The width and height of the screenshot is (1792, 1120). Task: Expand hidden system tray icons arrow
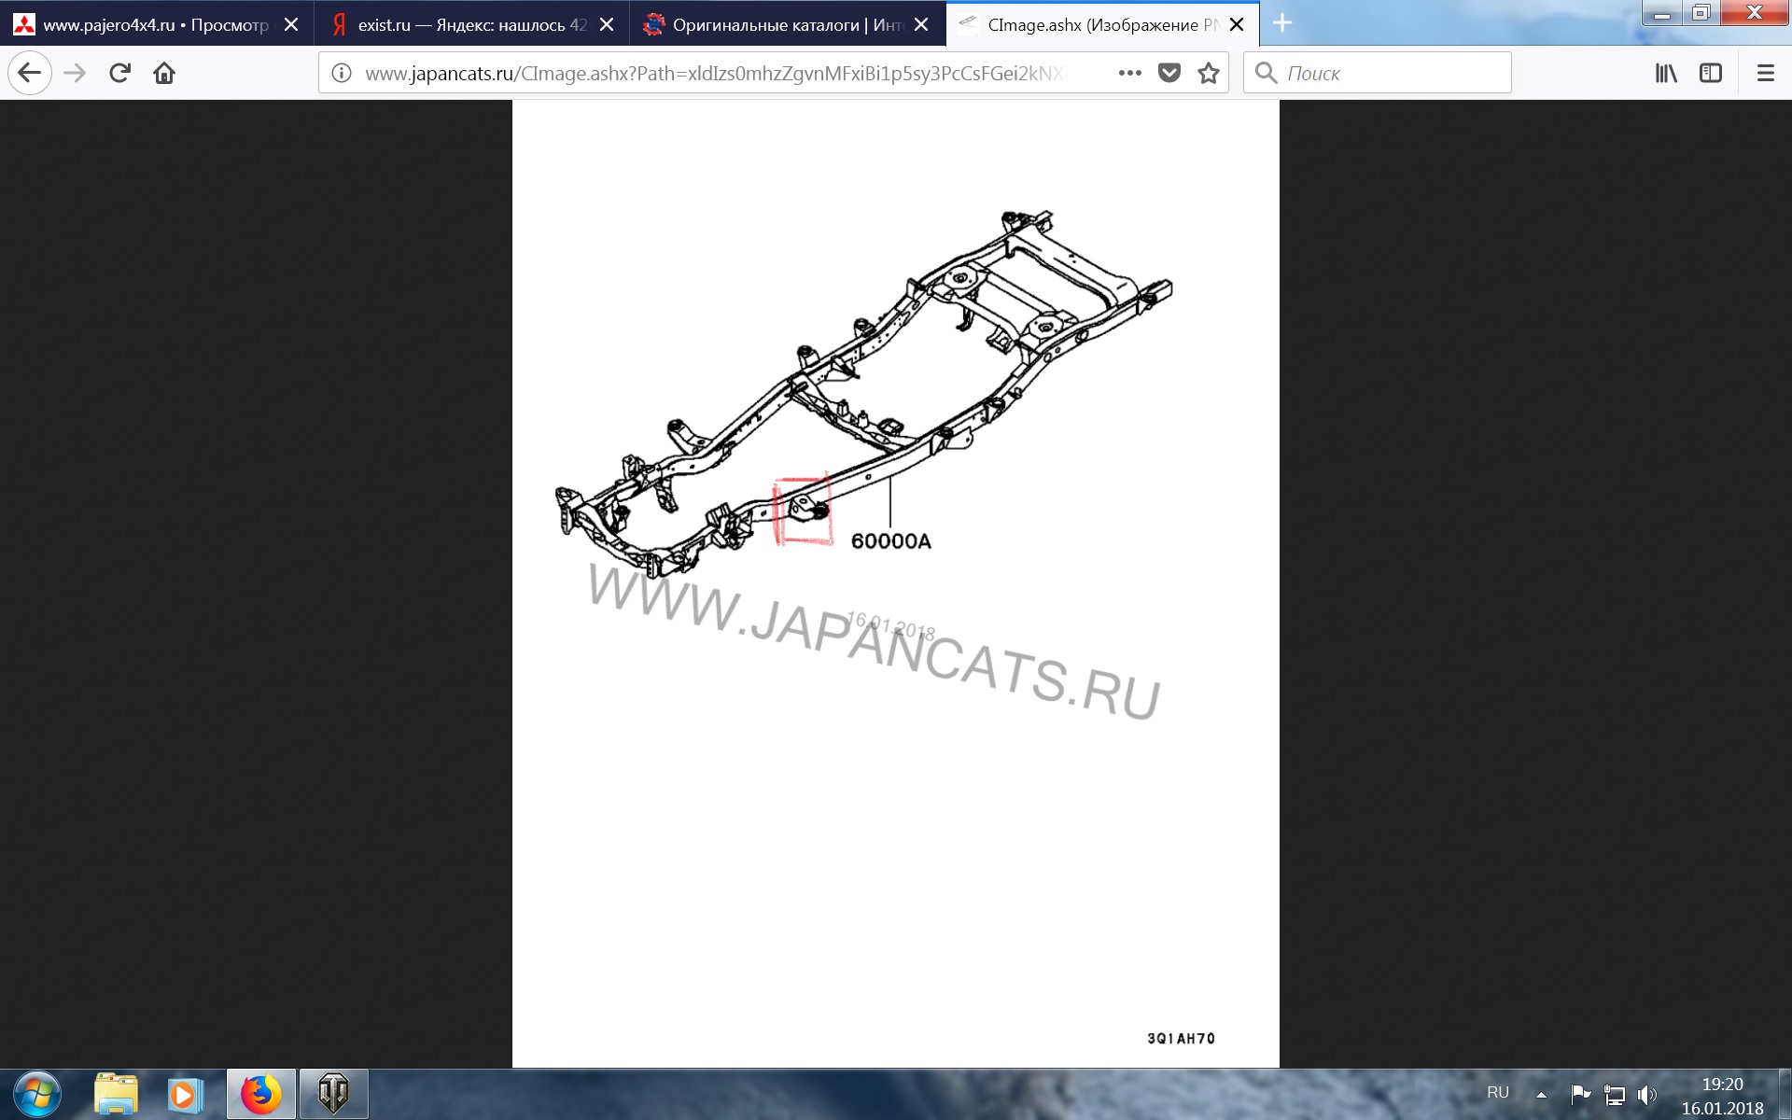(1541, 1095)
